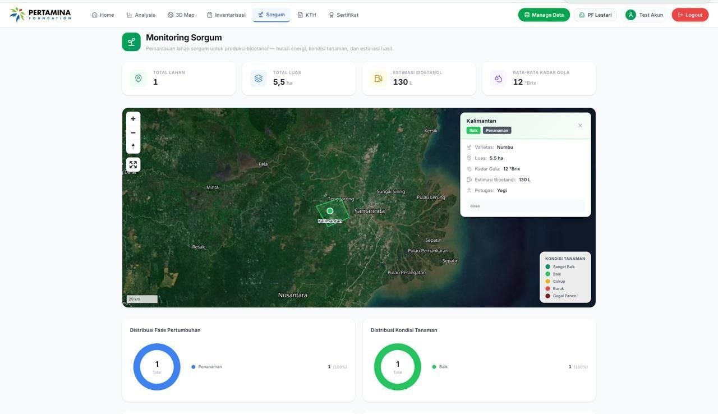The width and height of the screenshot is (718, 414).
Task: Click the Kalimantan field marker on map
Action: 330,211
